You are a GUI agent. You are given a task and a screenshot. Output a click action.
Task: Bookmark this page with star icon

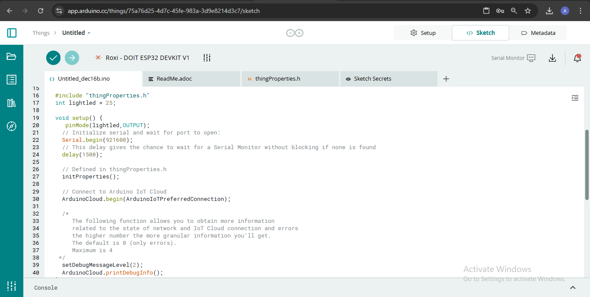pos(528,11)
